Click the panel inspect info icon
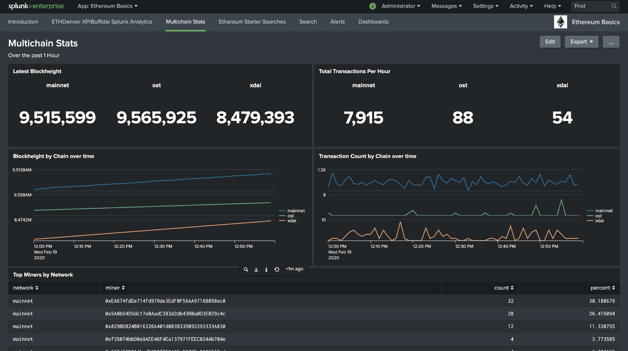This screenshot has height=351, width=628. coord(266,269)
